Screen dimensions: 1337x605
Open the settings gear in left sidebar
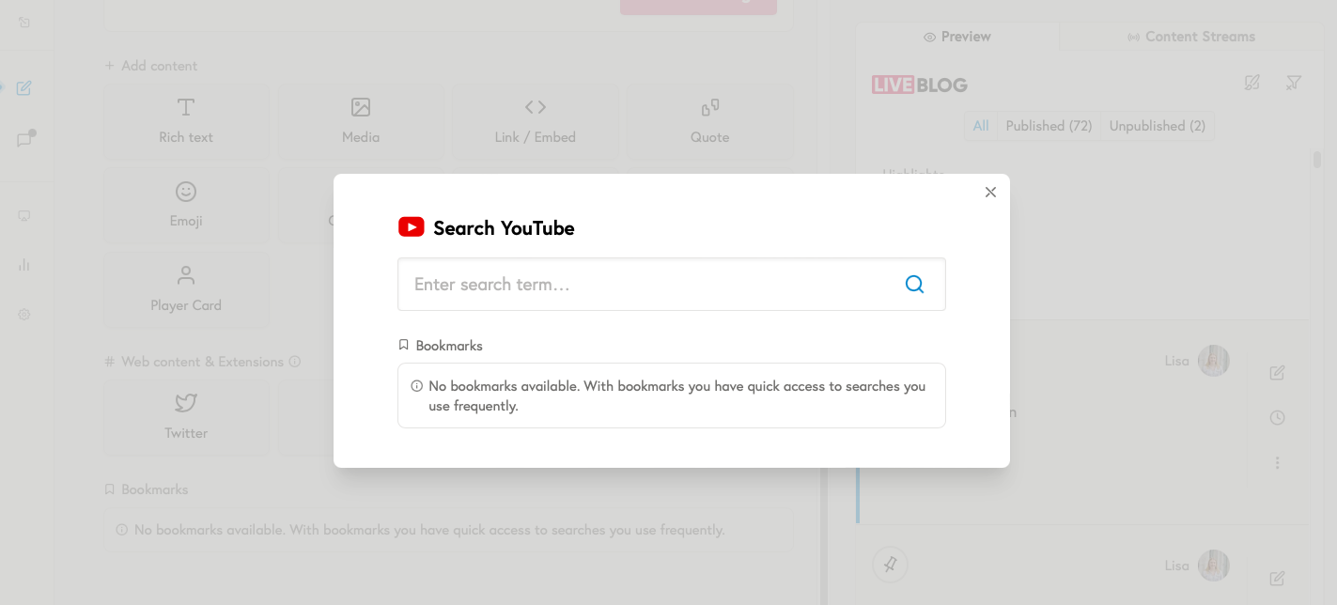24,315
